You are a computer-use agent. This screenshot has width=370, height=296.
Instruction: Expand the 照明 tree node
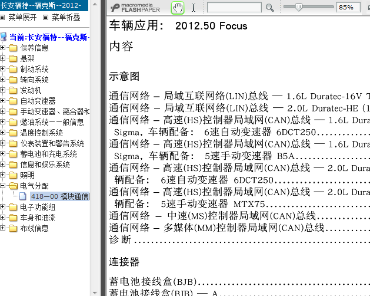2,175
